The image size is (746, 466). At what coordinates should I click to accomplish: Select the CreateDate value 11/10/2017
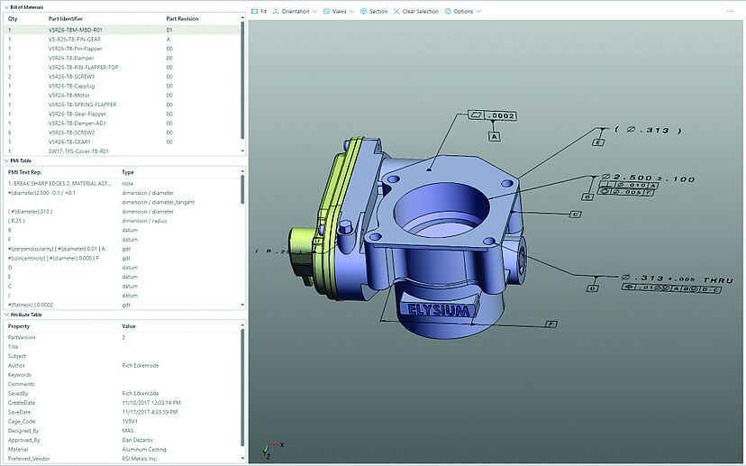click(x=151, y=403)
